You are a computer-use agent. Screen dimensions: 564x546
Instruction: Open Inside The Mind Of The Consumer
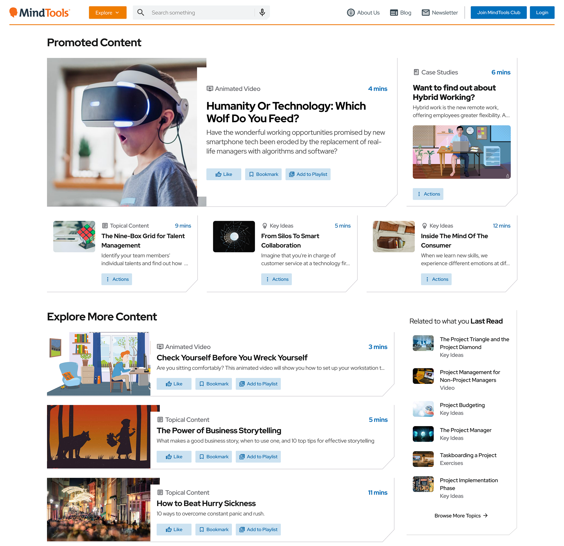454,241
